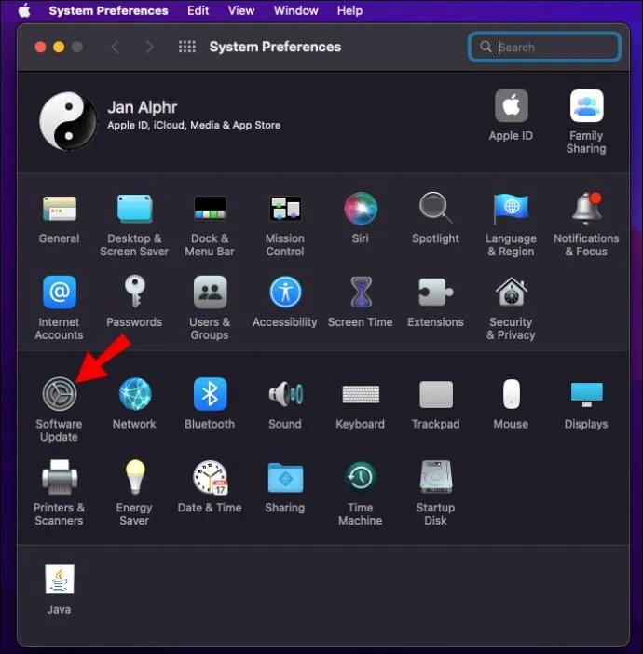
Task: Click the yin-yang profile picture
Action: click(x=68, y=121)
